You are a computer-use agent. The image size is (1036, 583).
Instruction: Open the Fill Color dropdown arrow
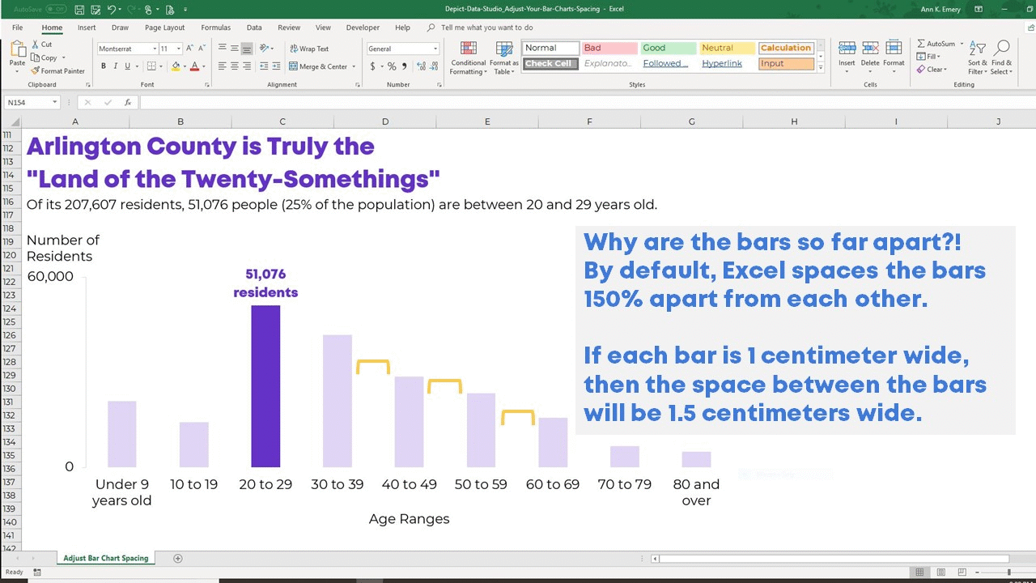tap(184, 66)
